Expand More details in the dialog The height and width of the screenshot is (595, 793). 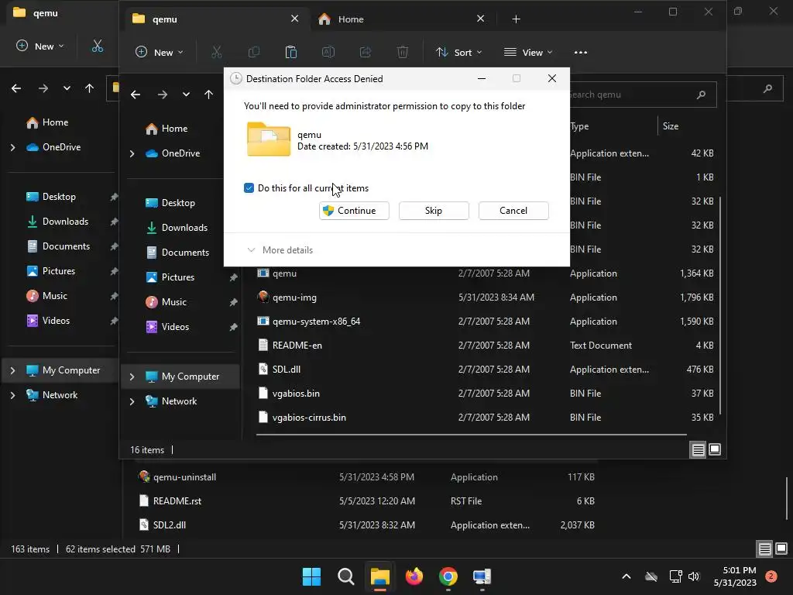point(280,250)
